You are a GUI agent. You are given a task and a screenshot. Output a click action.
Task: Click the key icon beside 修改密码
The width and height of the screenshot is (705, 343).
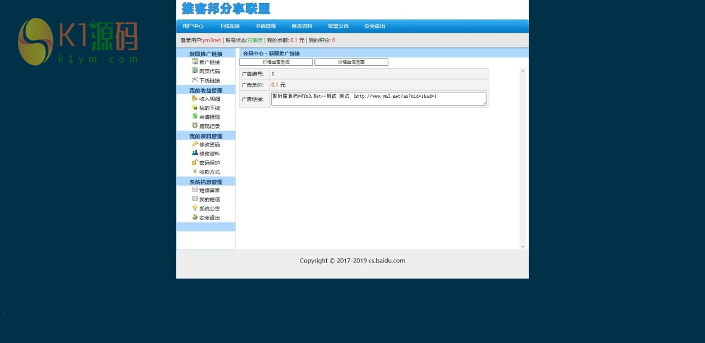(195, 144)
